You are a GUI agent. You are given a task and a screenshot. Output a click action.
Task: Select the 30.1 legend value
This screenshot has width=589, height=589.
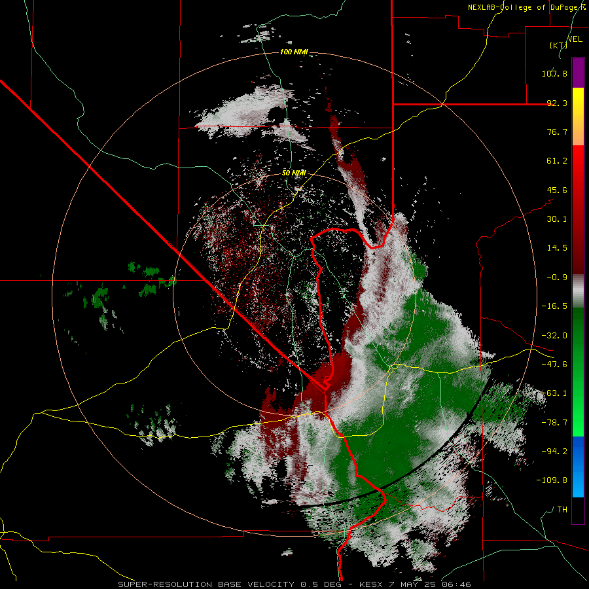[557, 219]
